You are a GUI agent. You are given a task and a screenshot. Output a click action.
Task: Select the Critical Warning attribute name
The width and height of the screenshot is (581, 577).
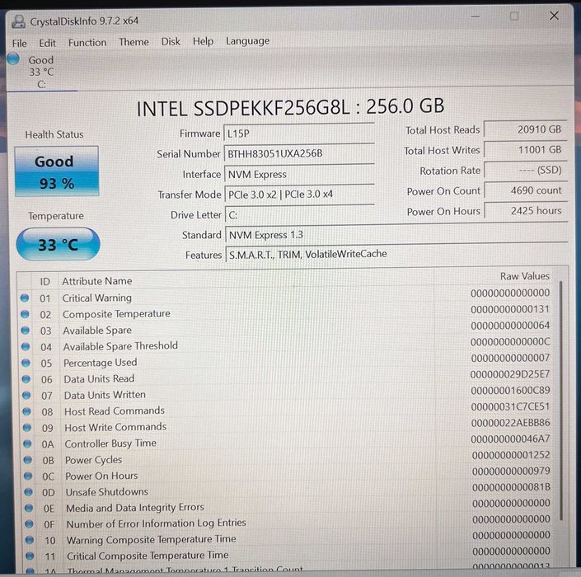coord(96,298)
